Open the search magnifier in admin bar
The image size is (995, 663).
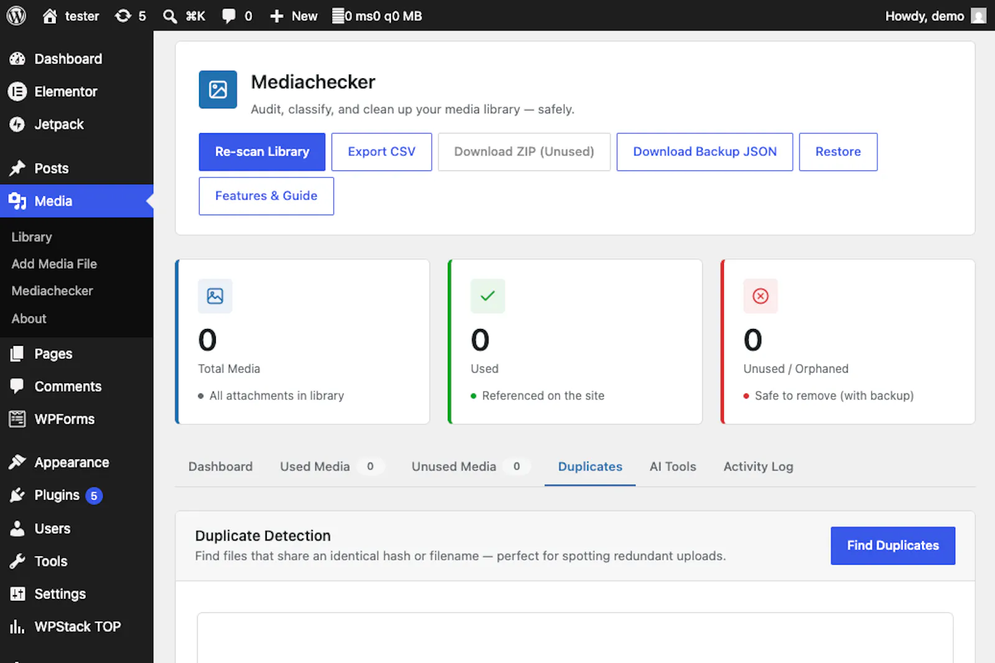pyautogui.click(x=170, y=16)
